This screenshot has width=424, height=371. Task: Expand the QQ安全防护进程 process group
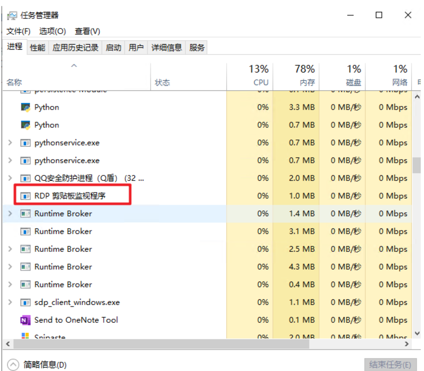10,178
